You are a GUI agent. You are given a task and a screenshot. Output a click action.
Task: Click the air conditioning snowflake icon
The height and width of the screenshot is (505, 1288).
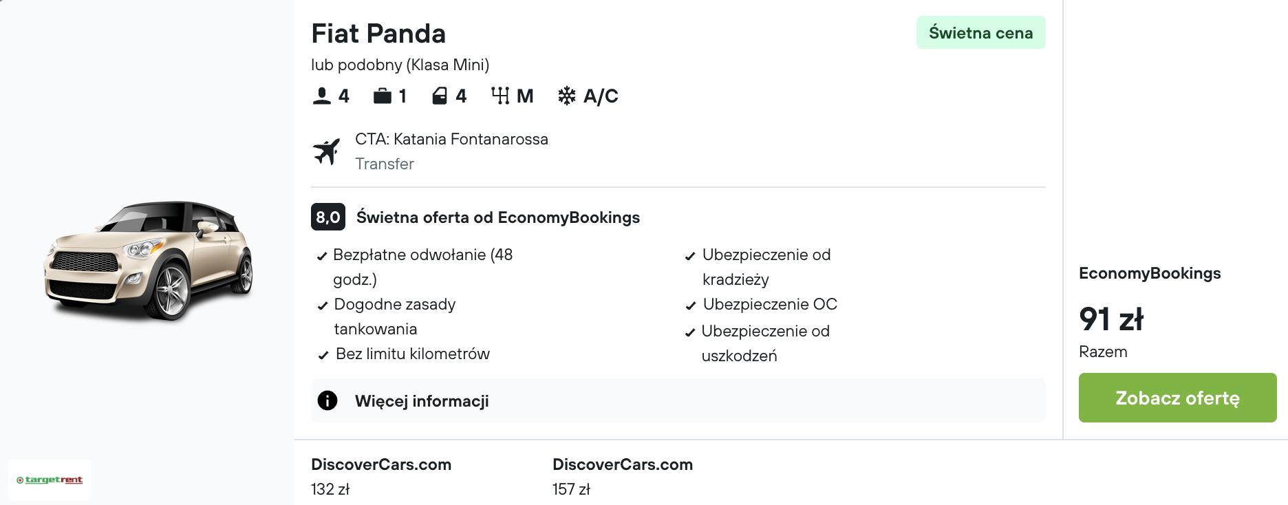click(567, 96)
